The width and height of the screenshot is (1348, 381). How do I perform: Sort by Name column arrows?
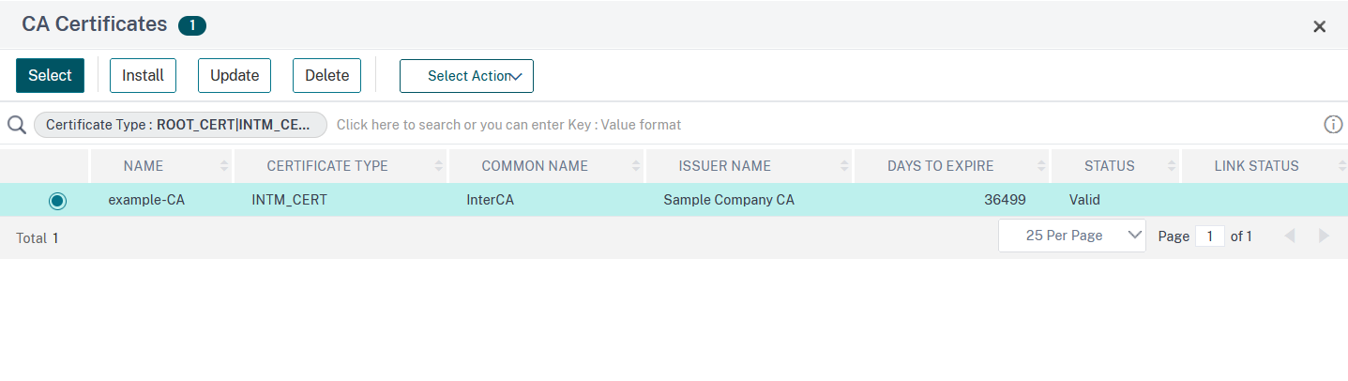point(224,166)
